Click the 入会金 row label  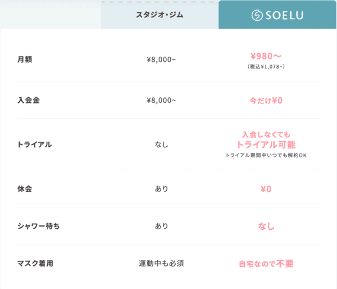coord(29,100)
